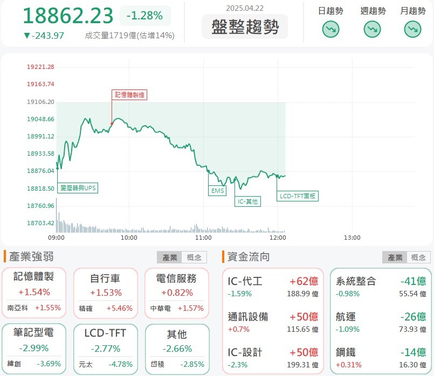Click the date 2025.04.22
The height and width of the screenshot is (376, 434).
(x=245, y=8)
